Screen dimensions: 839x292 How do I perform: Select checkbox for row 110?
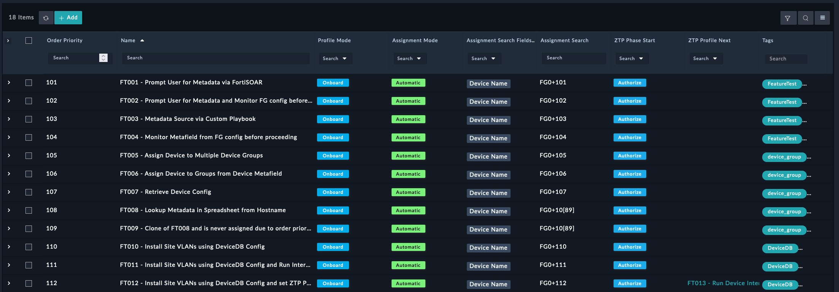[x=29, y=247]
